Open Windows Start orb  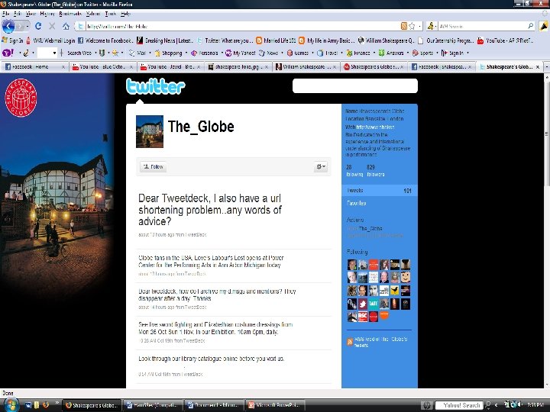click(10, 405)
